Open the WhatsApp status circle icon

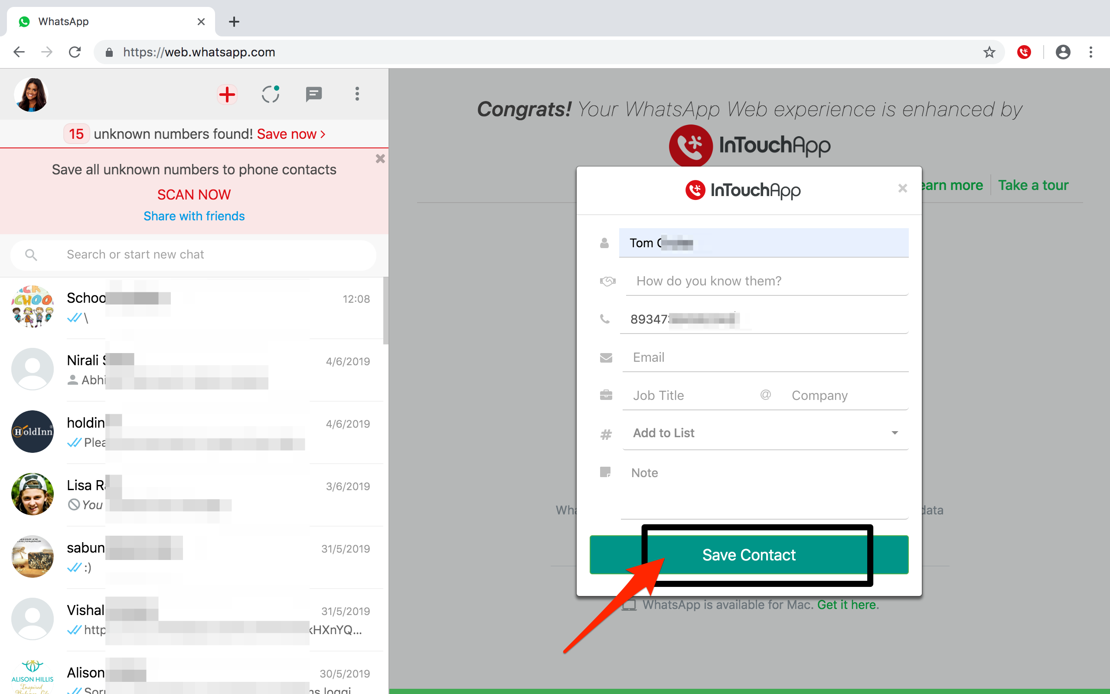click(270, 95)
